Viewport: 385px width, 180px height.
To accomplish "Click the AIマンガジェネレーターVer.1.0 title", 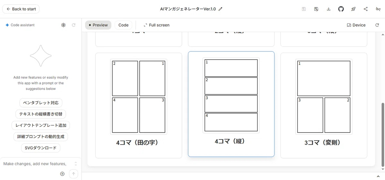I will point(188,9).
